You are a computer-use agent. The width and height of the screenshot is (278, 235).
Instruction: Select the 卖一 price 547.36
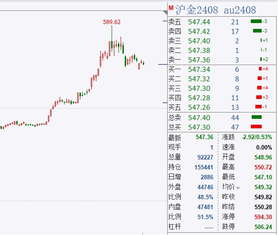point(199,60)
